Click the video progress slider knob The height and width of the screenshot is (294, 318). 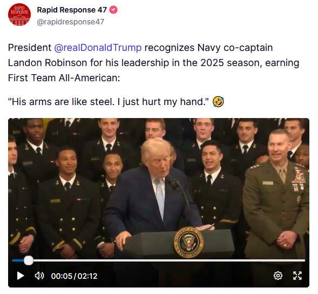(29, 260)
